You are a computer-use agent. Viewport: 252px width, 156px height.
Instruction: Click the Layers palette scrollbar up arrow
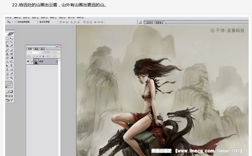click(59, 60)
